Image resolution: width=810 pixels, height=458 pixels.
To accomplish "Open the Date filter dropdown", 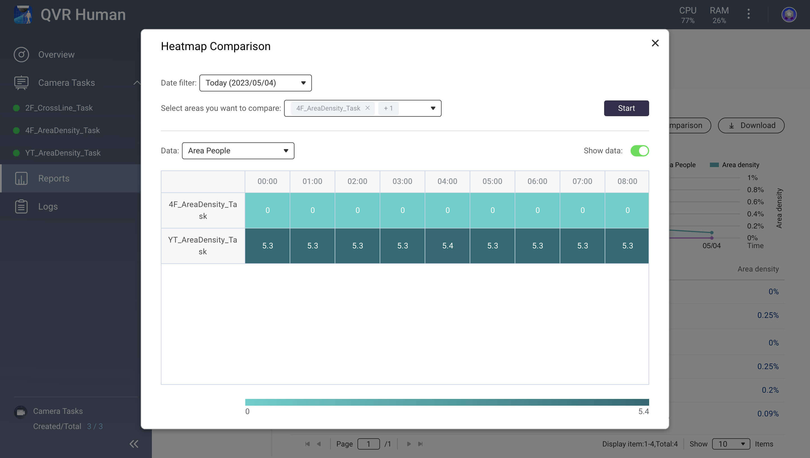I will (255, 83).
